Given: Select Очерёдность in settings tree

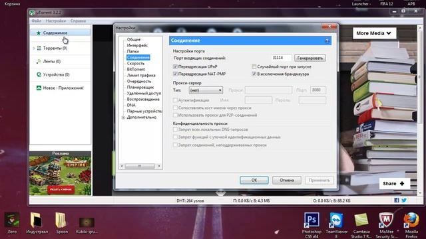Looking at the screenshot, I should coord(139,81).
